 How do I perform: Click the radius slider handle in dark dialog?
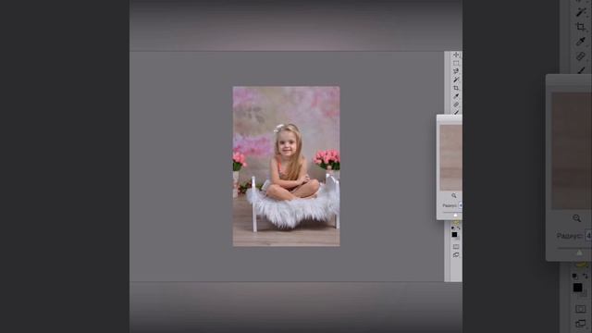[580, 253]
